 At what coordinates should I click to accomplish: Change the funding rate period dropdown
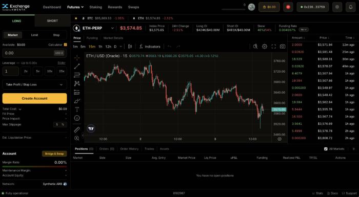(x=304, y=30)
